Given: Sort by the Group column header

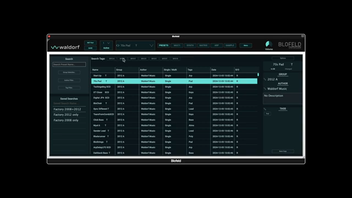Looking at the screenshot, I should click(127, 70).
